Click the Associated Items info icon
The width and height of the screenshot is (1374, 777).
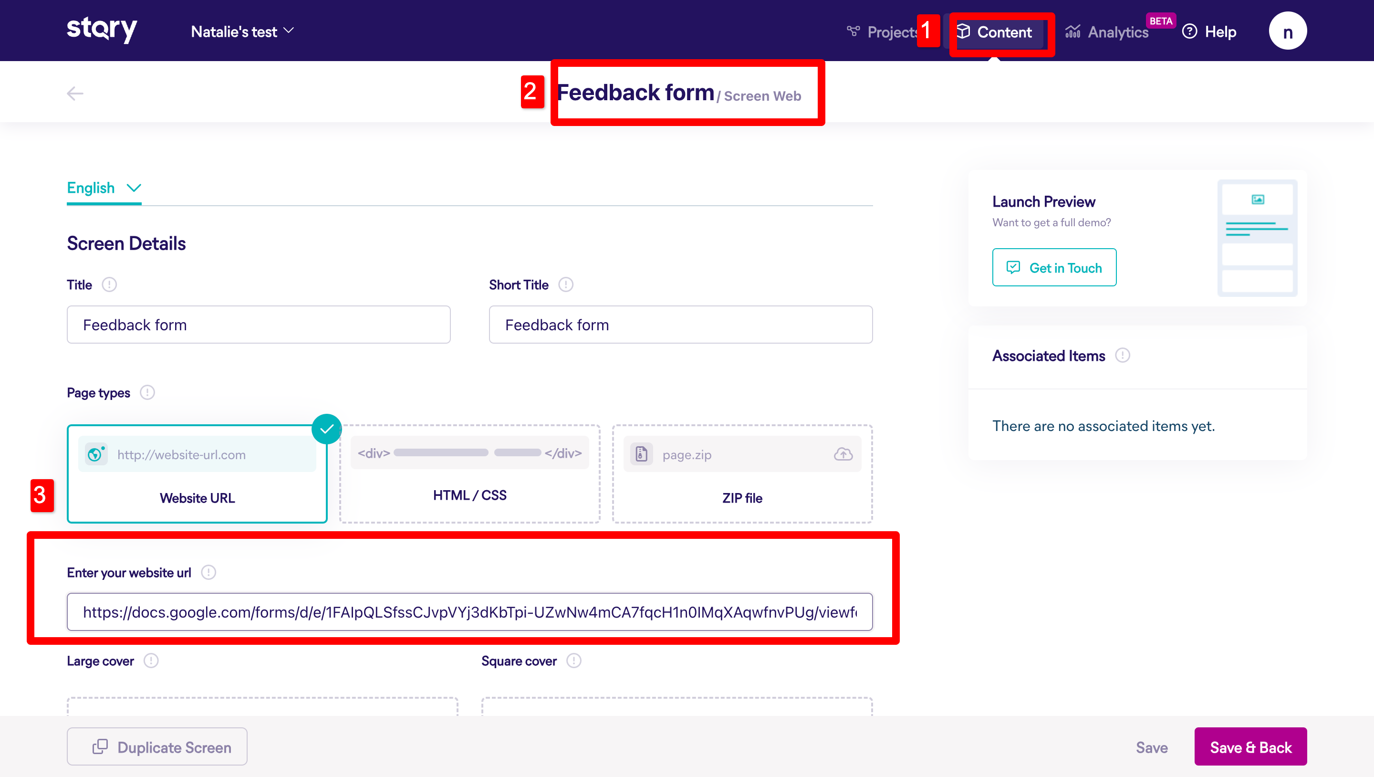click(x=1122, y=356)
